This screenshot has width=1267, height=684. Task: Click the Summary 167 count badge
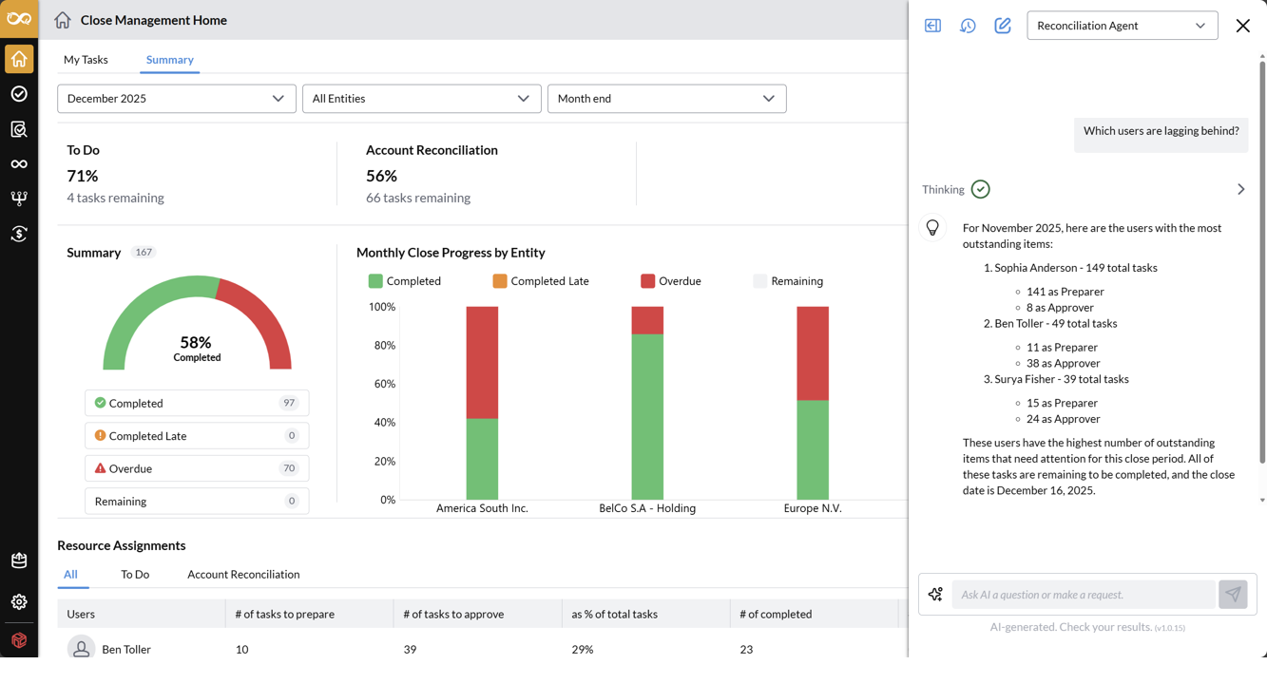coord(144,253)
